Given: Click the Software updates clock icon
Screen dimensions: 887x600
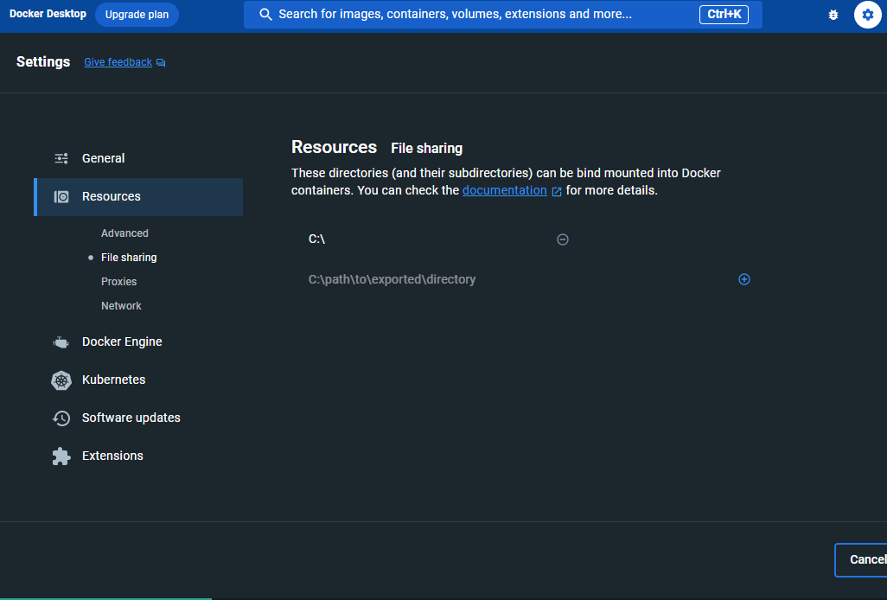Looking at the screenshot, I should pyautogui.click(x=61, y=418).
